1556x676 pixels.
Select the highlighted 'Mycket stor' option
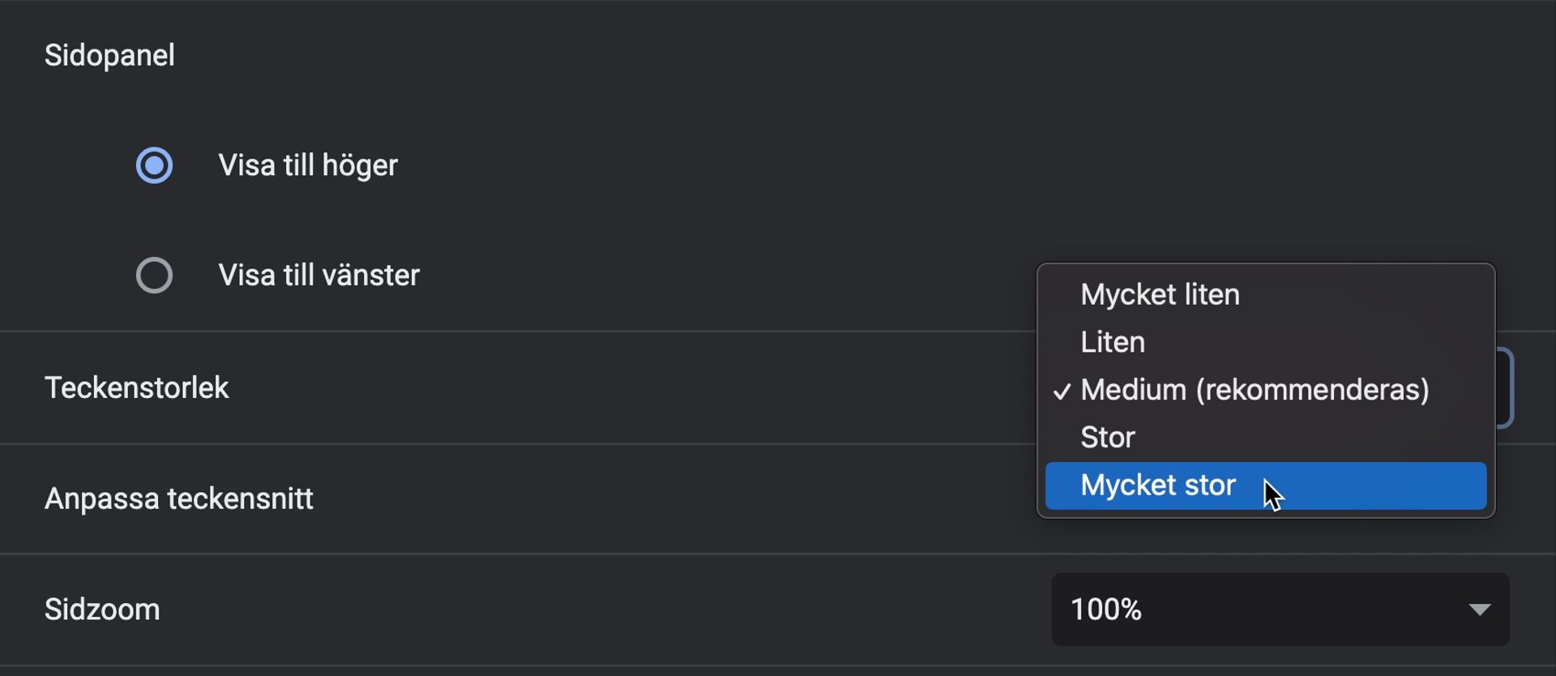pyautogui.click(x=1158, y=486)
